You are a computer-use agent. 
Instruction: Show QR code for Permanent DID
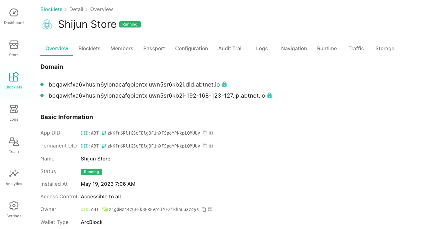(x=211, y=146)
